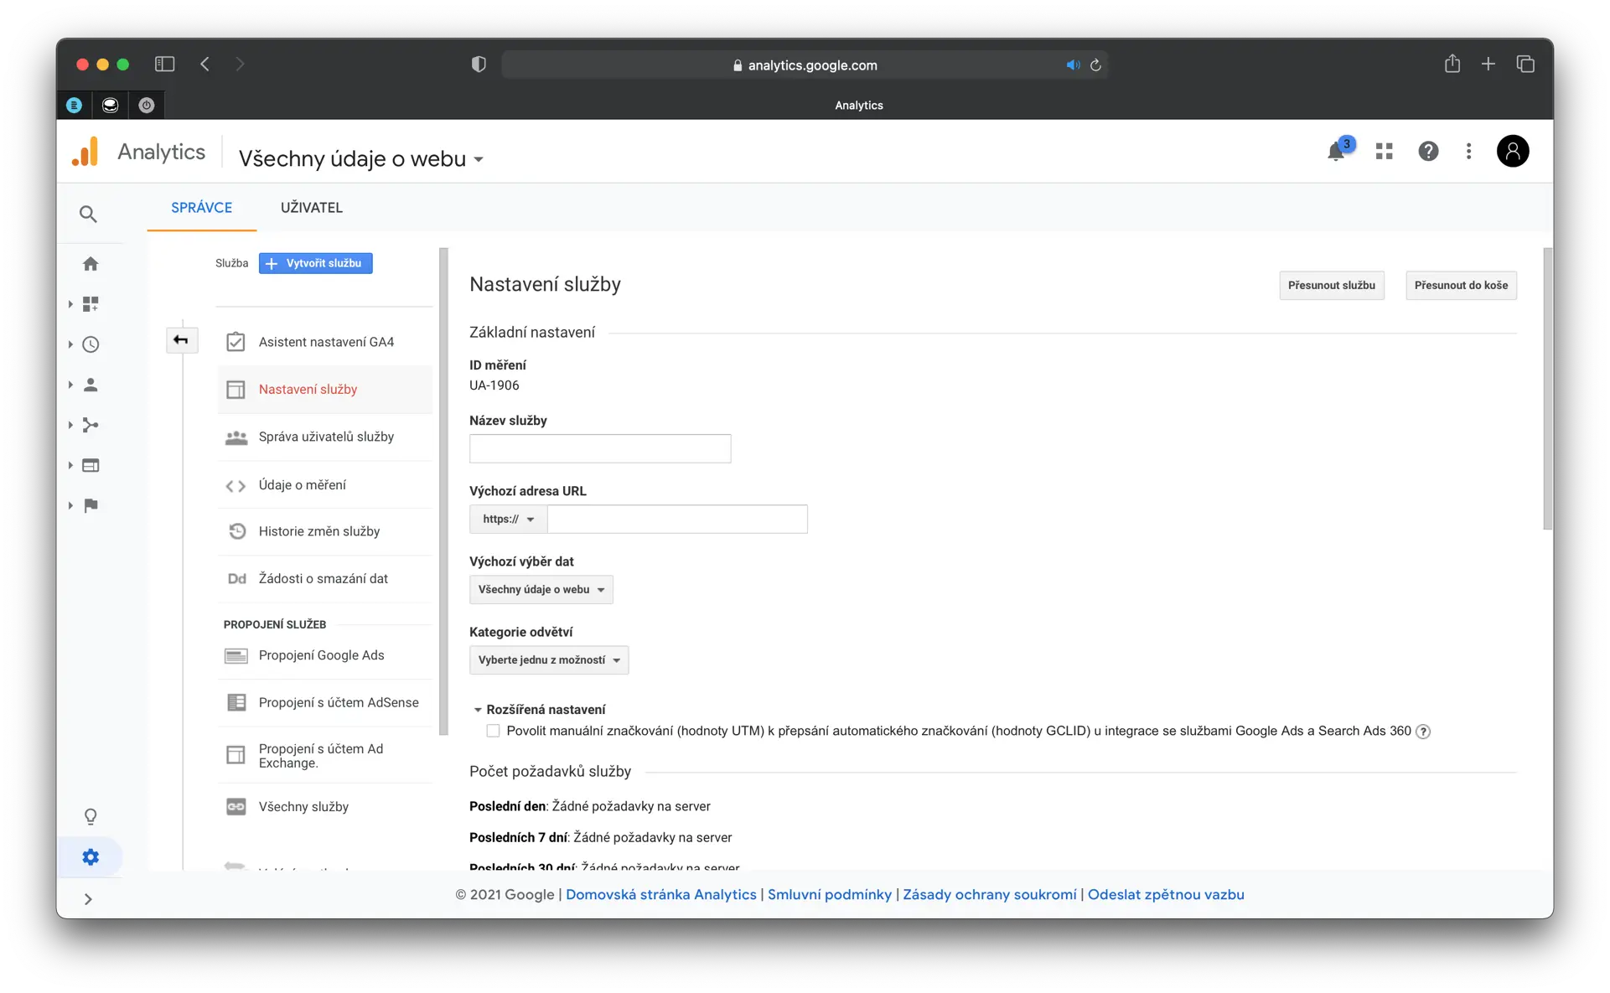Click the 'Název služby' text field

599,448
